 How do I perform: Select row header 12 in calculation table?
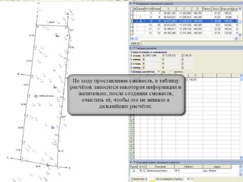pyautogui.click(x=132, y=129)
